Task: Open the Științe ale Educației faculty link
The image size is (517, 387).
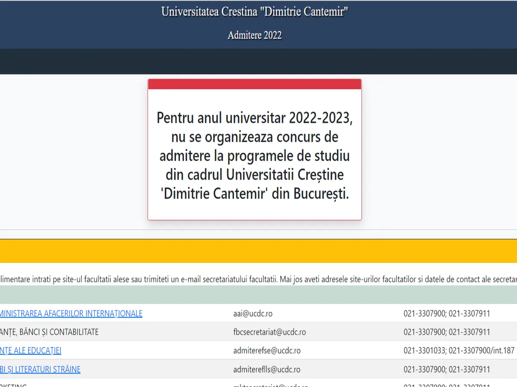Action: [31, 350]
